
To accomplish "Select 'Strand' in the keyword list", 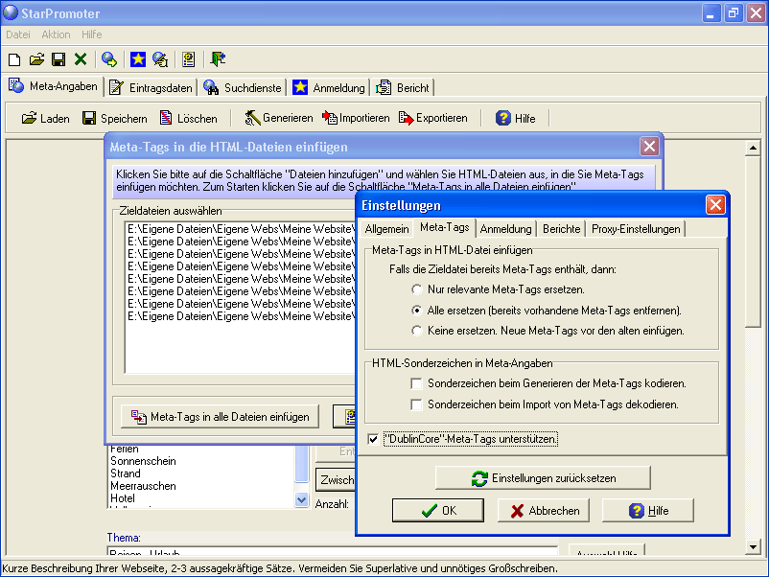I will tap(126, 473).
